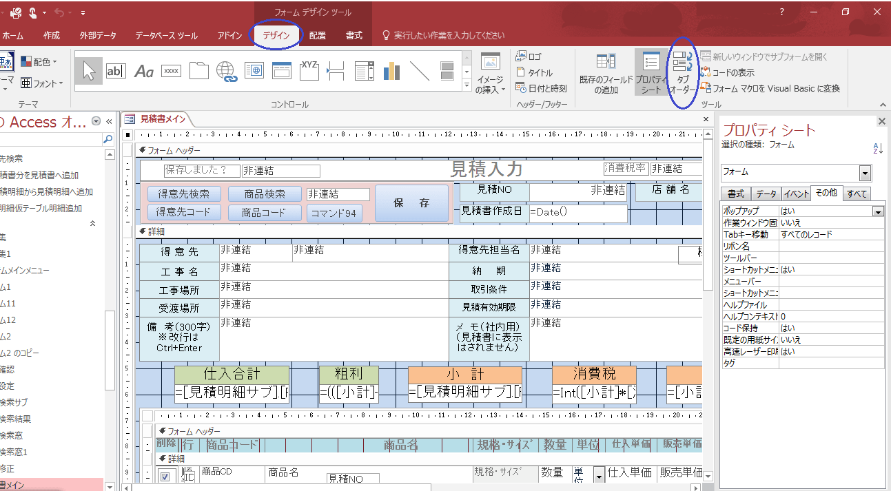Select the =Date() text box
891x491 pixels.
point(578,213)
